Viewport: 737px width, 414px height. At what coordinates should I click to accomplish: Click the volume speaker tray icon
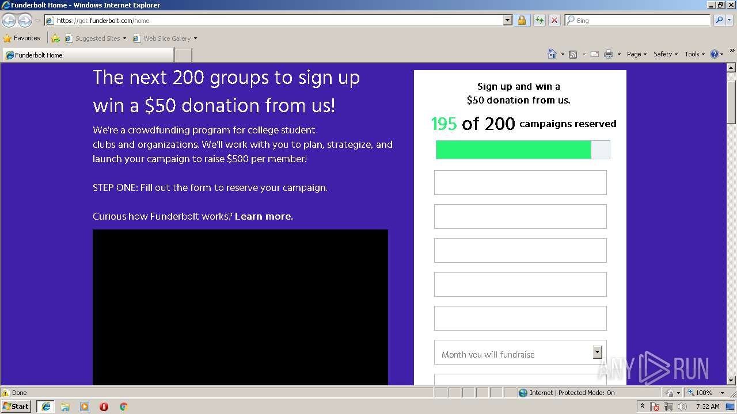pyautogui.click(x=682, y=407)
